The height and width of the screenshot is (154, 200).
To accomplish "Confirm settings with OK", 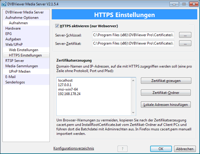I will coord(161,149).
